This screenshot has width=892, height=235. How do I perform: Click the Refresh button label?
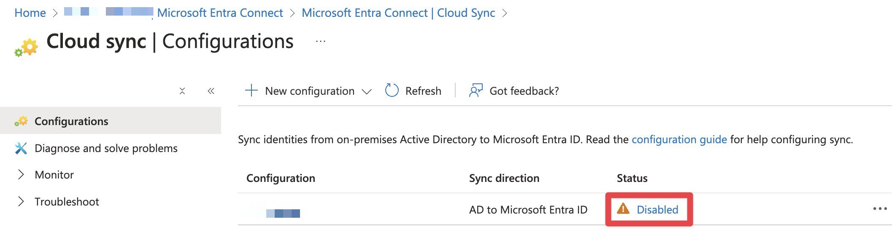(423, 91)
